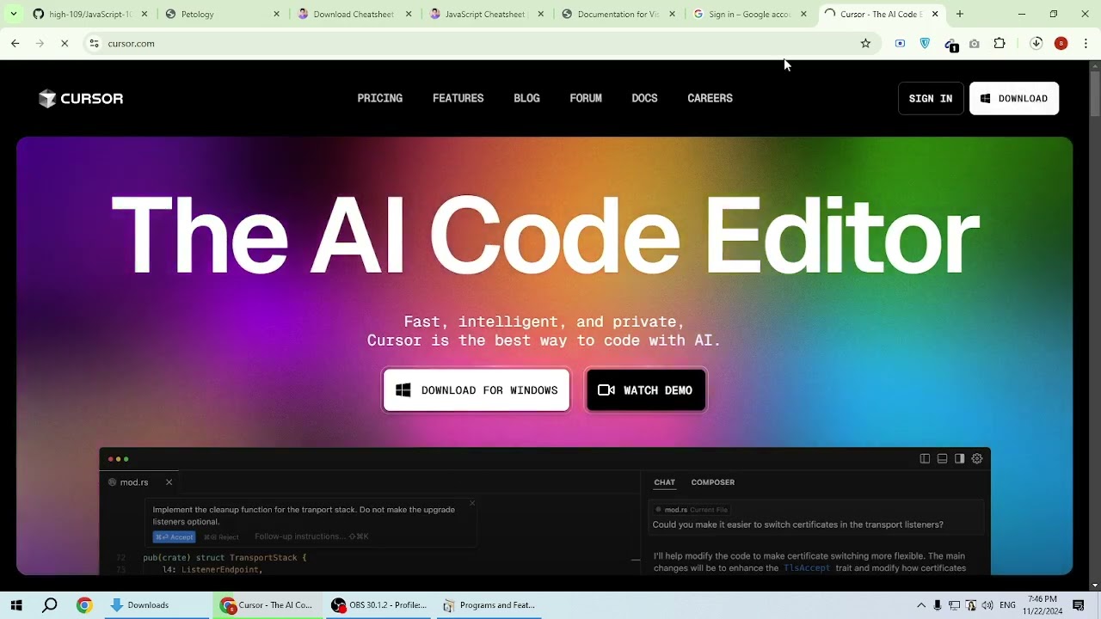
Task: Open the Pricing page
Action: (x=380, y=98)
